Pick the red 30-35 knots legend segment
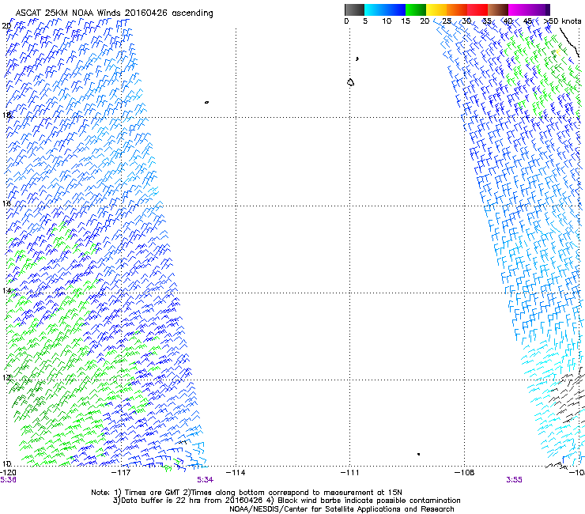The image size is (585, 514). [x=477, y=9]
